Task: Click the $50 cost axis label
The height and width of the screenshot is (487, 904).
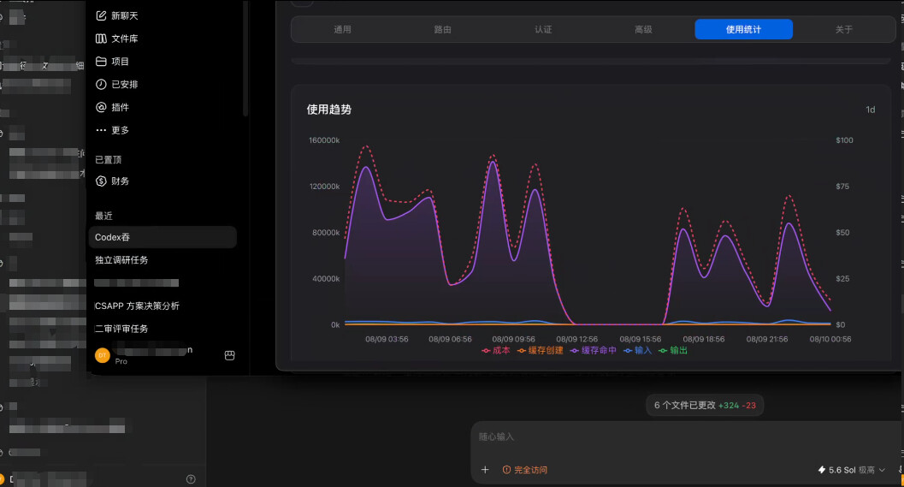Action: (x=842, y=233)
